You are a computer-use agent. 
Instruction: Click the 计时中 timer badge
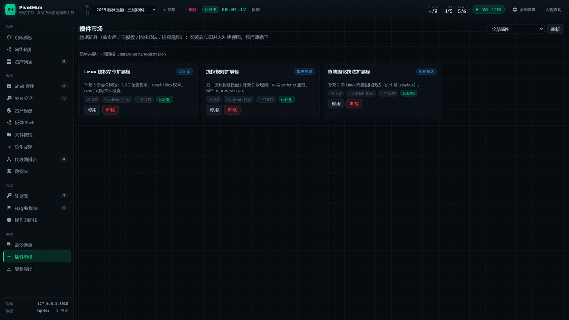pyautogui.click(x=211, y=9)
